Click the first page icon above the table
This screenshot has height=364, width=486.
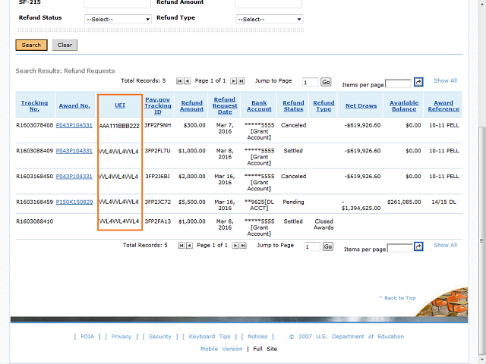tap(179, 80)
